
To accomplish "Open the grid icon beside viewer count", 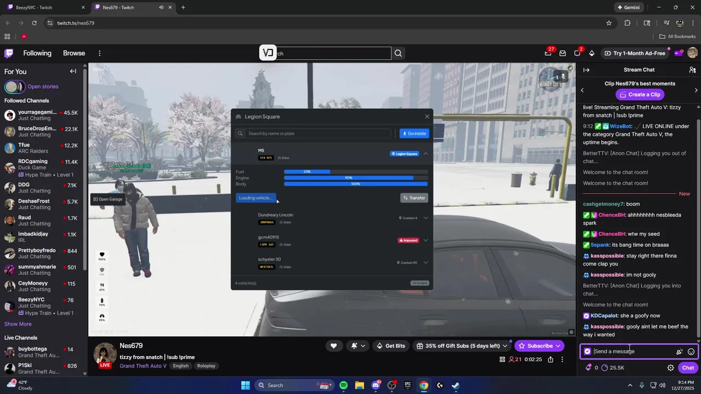I will click(502, 360).
